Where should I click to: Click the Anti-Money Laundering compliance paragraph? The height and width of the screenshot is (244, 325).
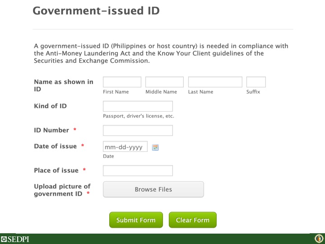161,53
